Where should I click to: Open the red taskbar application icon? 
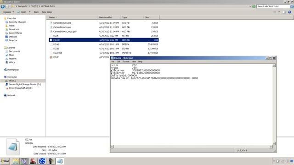[x=33, y=161]
